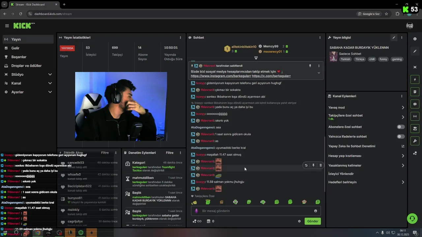The width and height of the screenshot is (422, 237).
Task: Click the Sadece Sohbet category name
Action: click(350, 54)
